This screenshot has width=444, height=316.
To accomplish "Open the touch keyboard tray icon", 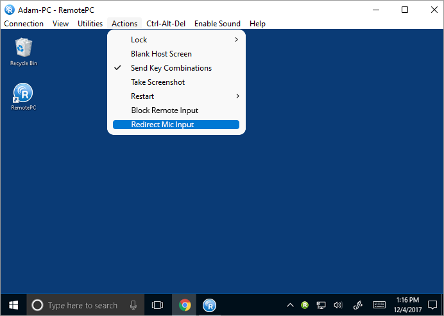I will point(379,305).
